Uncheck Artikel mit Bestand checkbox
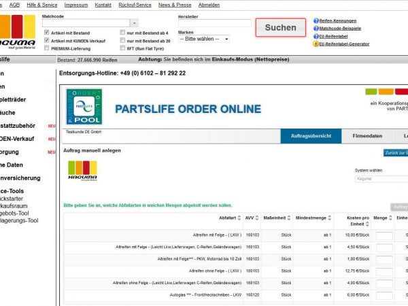This screenshot has height=306, width=408. [46, 32]
